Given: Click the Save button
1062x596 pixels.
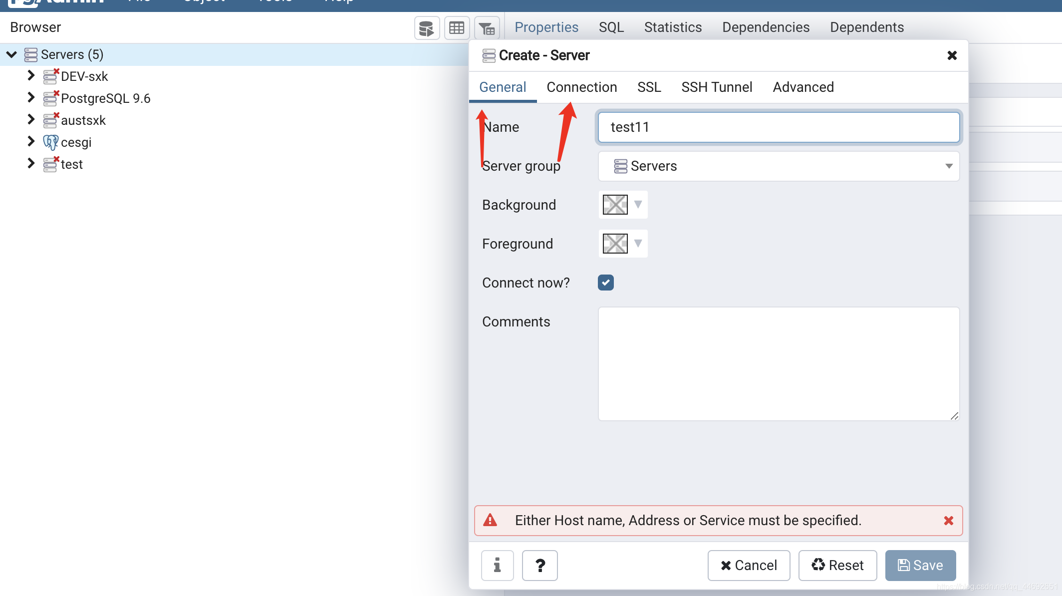Looking at the screenshot, I should (920, 566).
